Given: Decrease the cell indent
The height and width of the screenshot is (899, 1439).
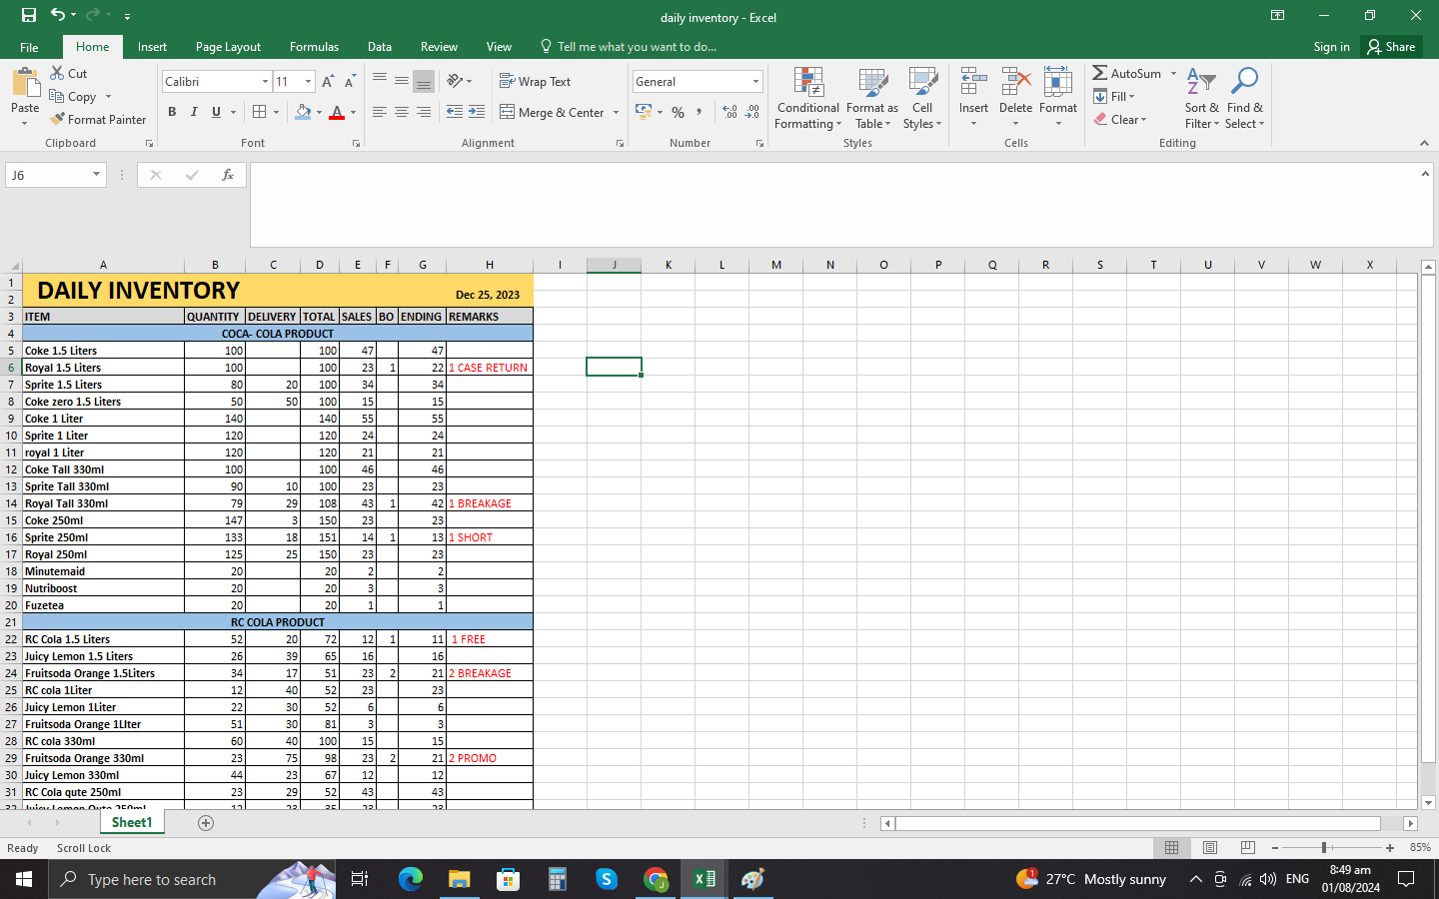Looking at the screenshot, I should (x=455, y=112).
